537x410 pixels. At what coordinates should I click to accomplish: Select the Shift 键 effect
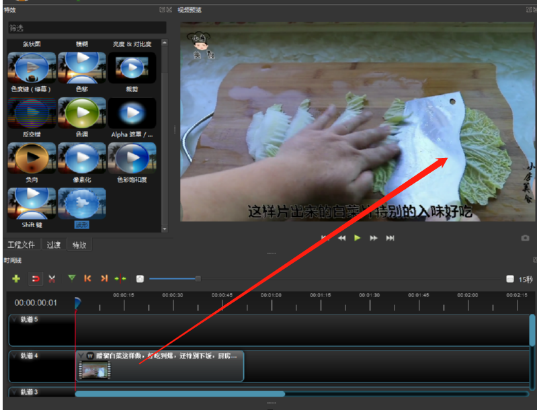coord(32,204)
